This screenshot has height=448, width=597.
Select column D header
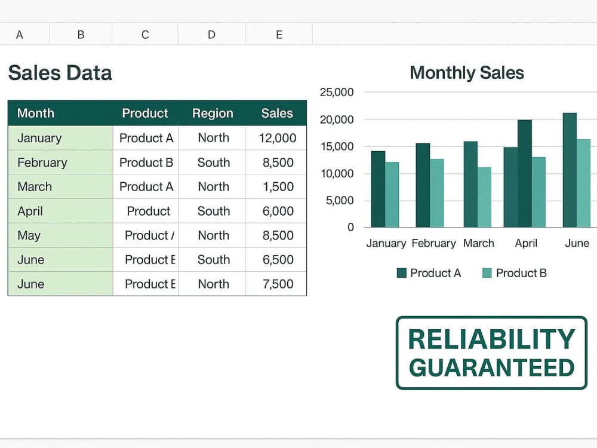(x=212, y=34)
